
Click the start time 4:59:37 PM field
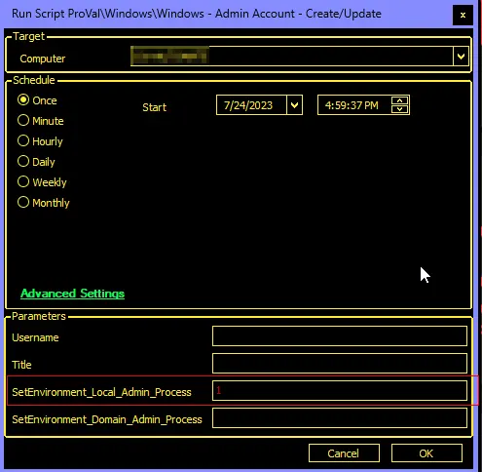(354, 105)
